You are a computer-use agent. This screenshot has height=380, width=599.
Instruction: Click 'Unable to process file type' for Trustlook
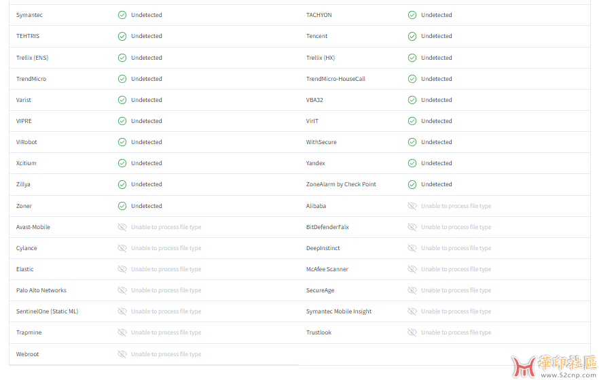point(456,332)
